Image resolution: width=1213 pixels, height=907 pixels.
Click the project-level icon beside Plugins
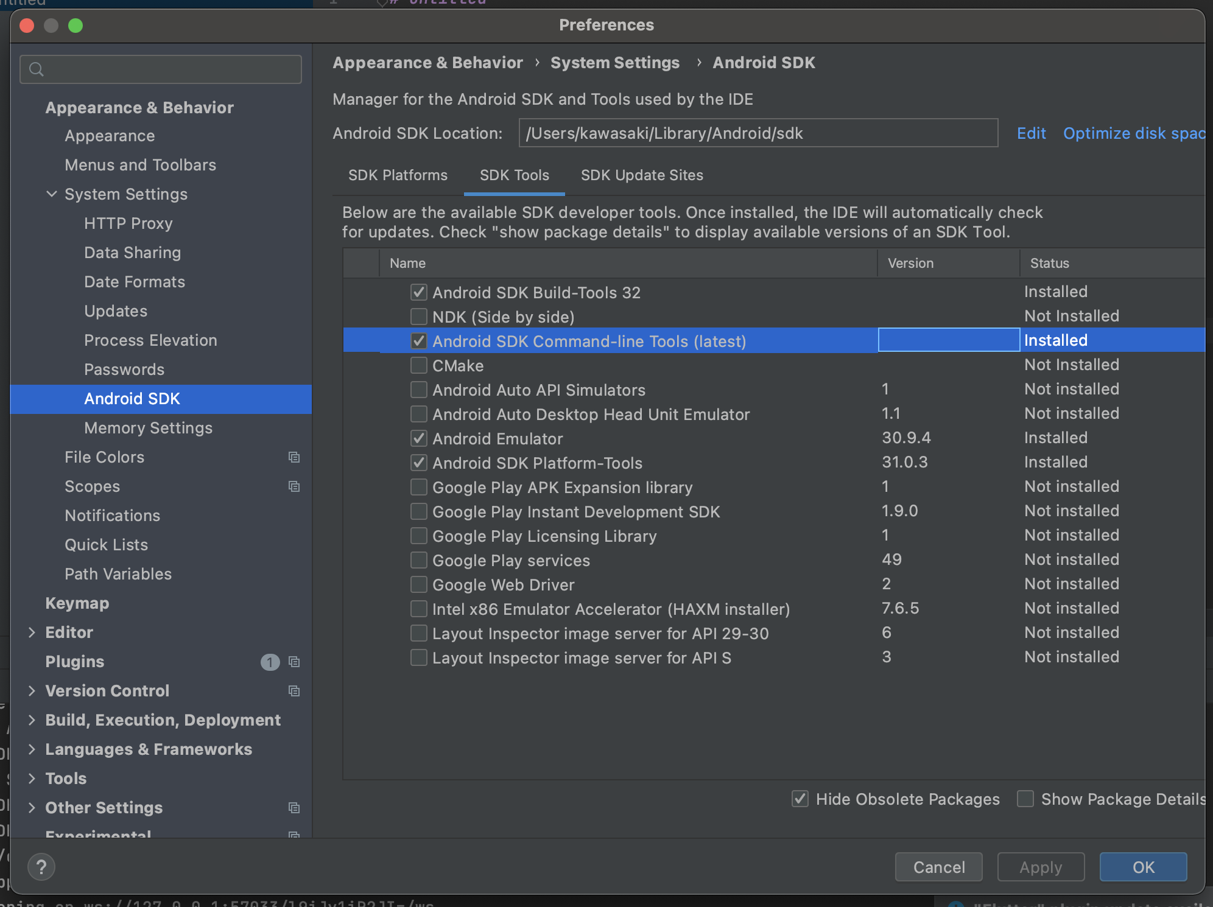tap(294, 662)
